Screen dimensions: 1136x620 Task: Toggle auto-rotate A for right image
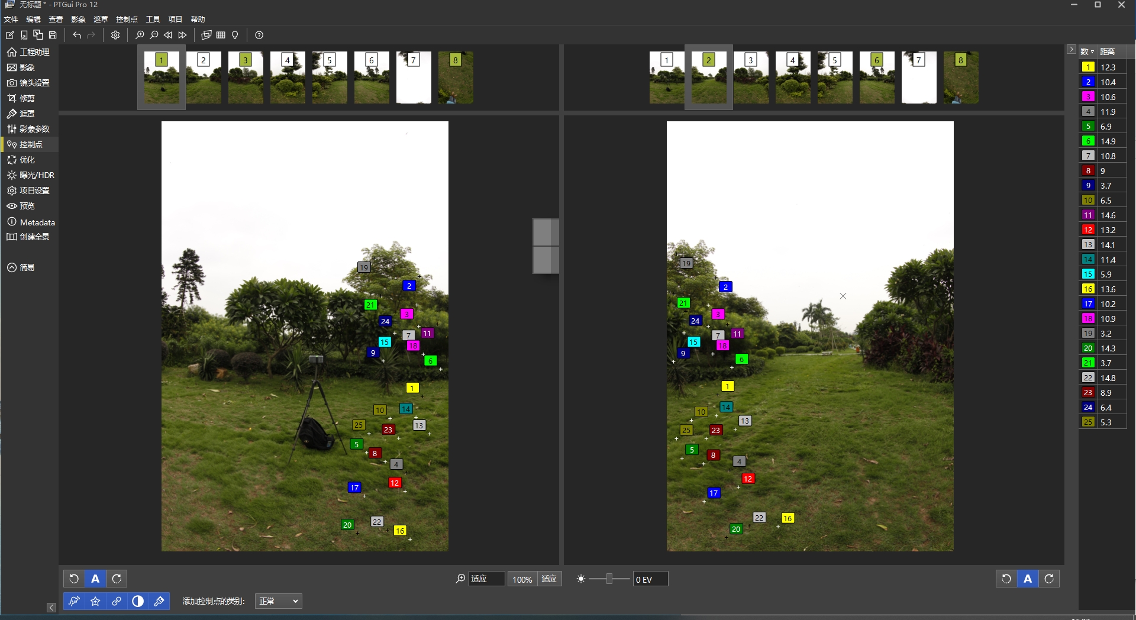tap(1028, 579)
